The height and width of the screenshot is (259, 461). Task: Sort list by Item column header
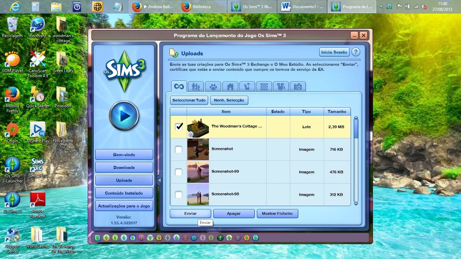(x=226, y=112)
